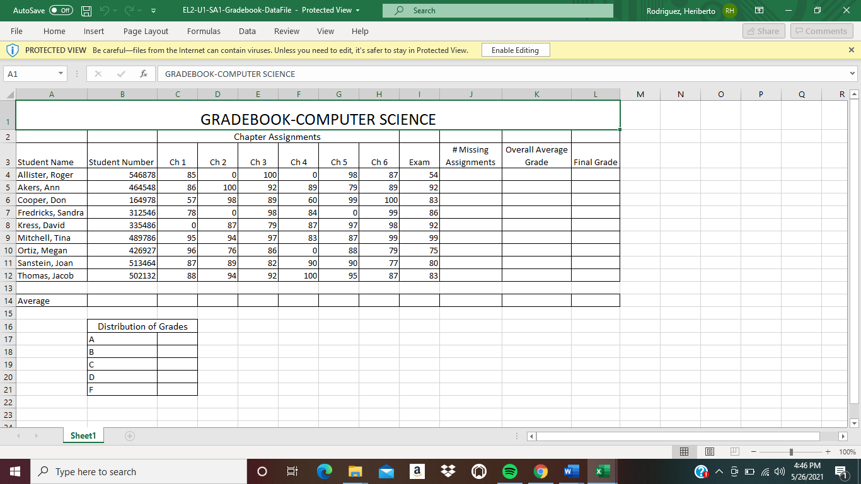Viewport: 861px width, 484px height.
Task: Open the Mail app from the taskbar
Action: pos(386,471)
